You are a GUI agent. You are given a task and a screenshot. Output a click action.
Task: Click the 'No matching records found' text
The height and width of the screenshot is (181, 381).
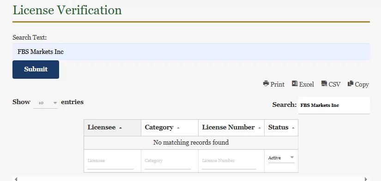(191, 142)
